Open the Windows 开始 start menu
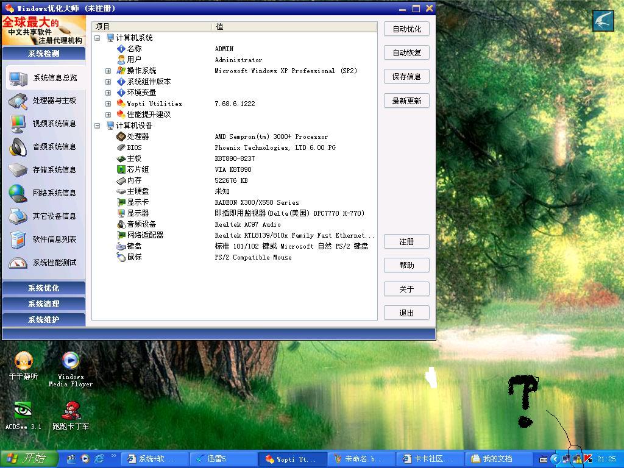Viewport: 624px width, 468px height. (x=29, y=459)
